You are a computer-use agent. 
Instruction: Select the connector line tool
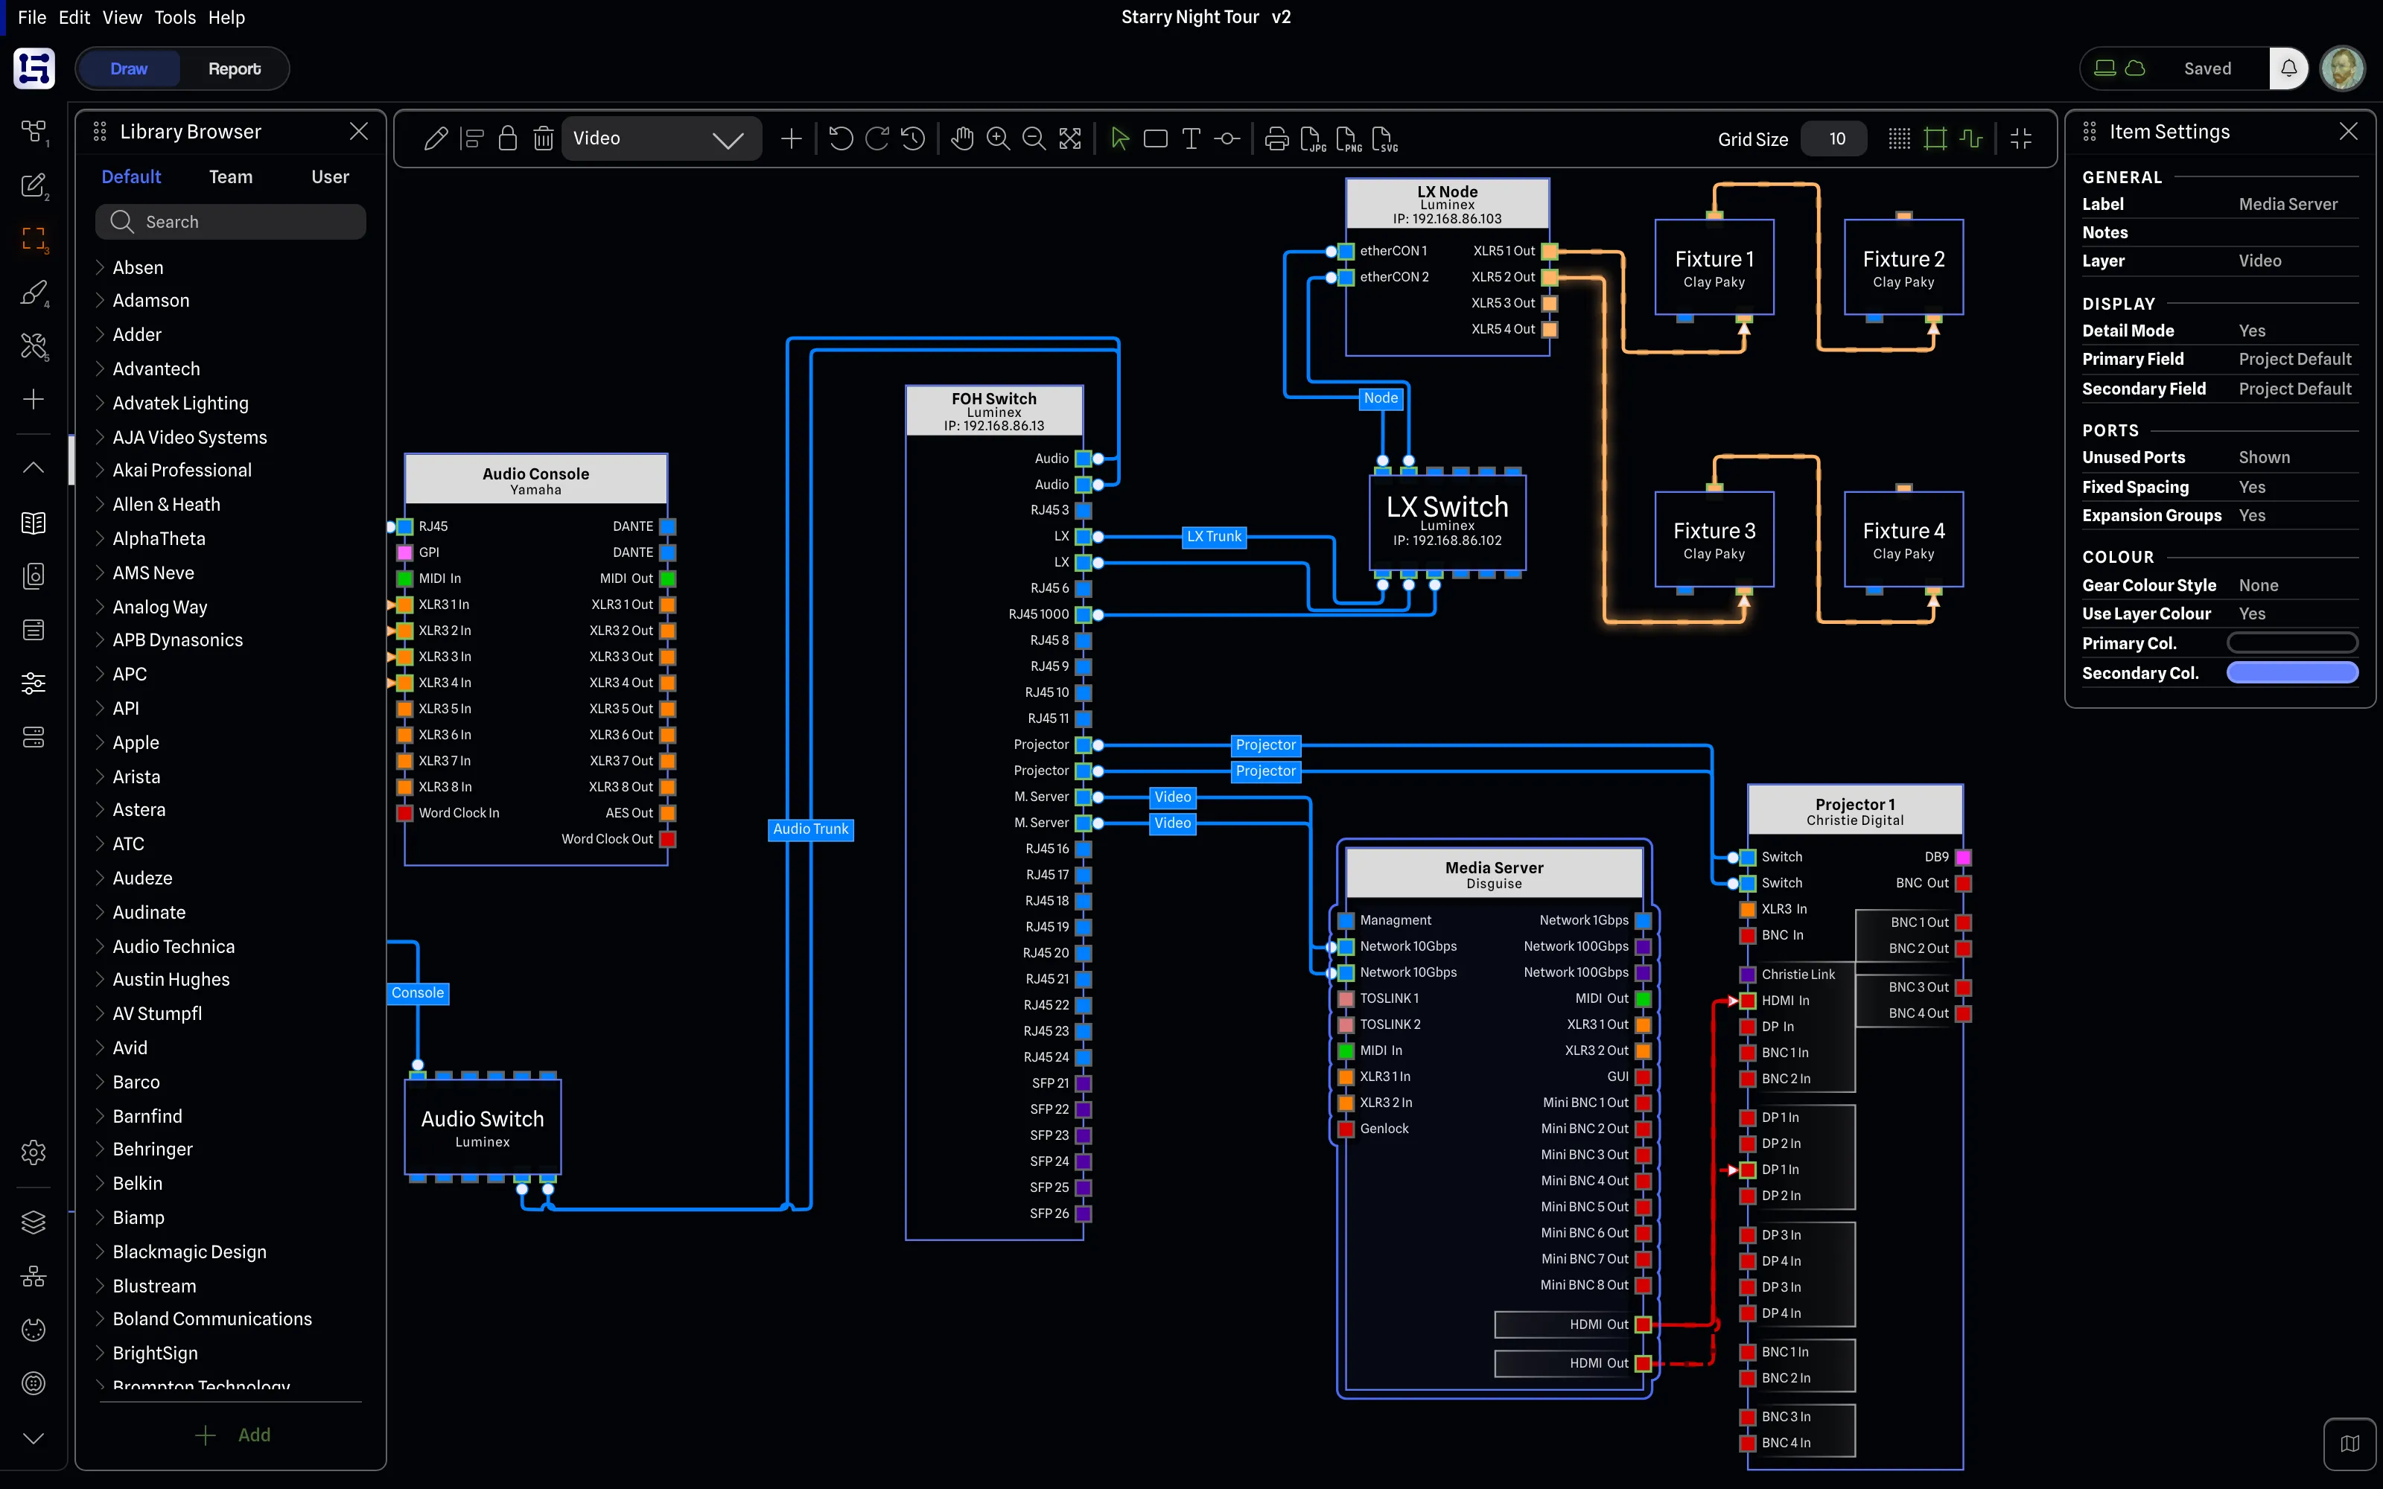pos(1227,139)
